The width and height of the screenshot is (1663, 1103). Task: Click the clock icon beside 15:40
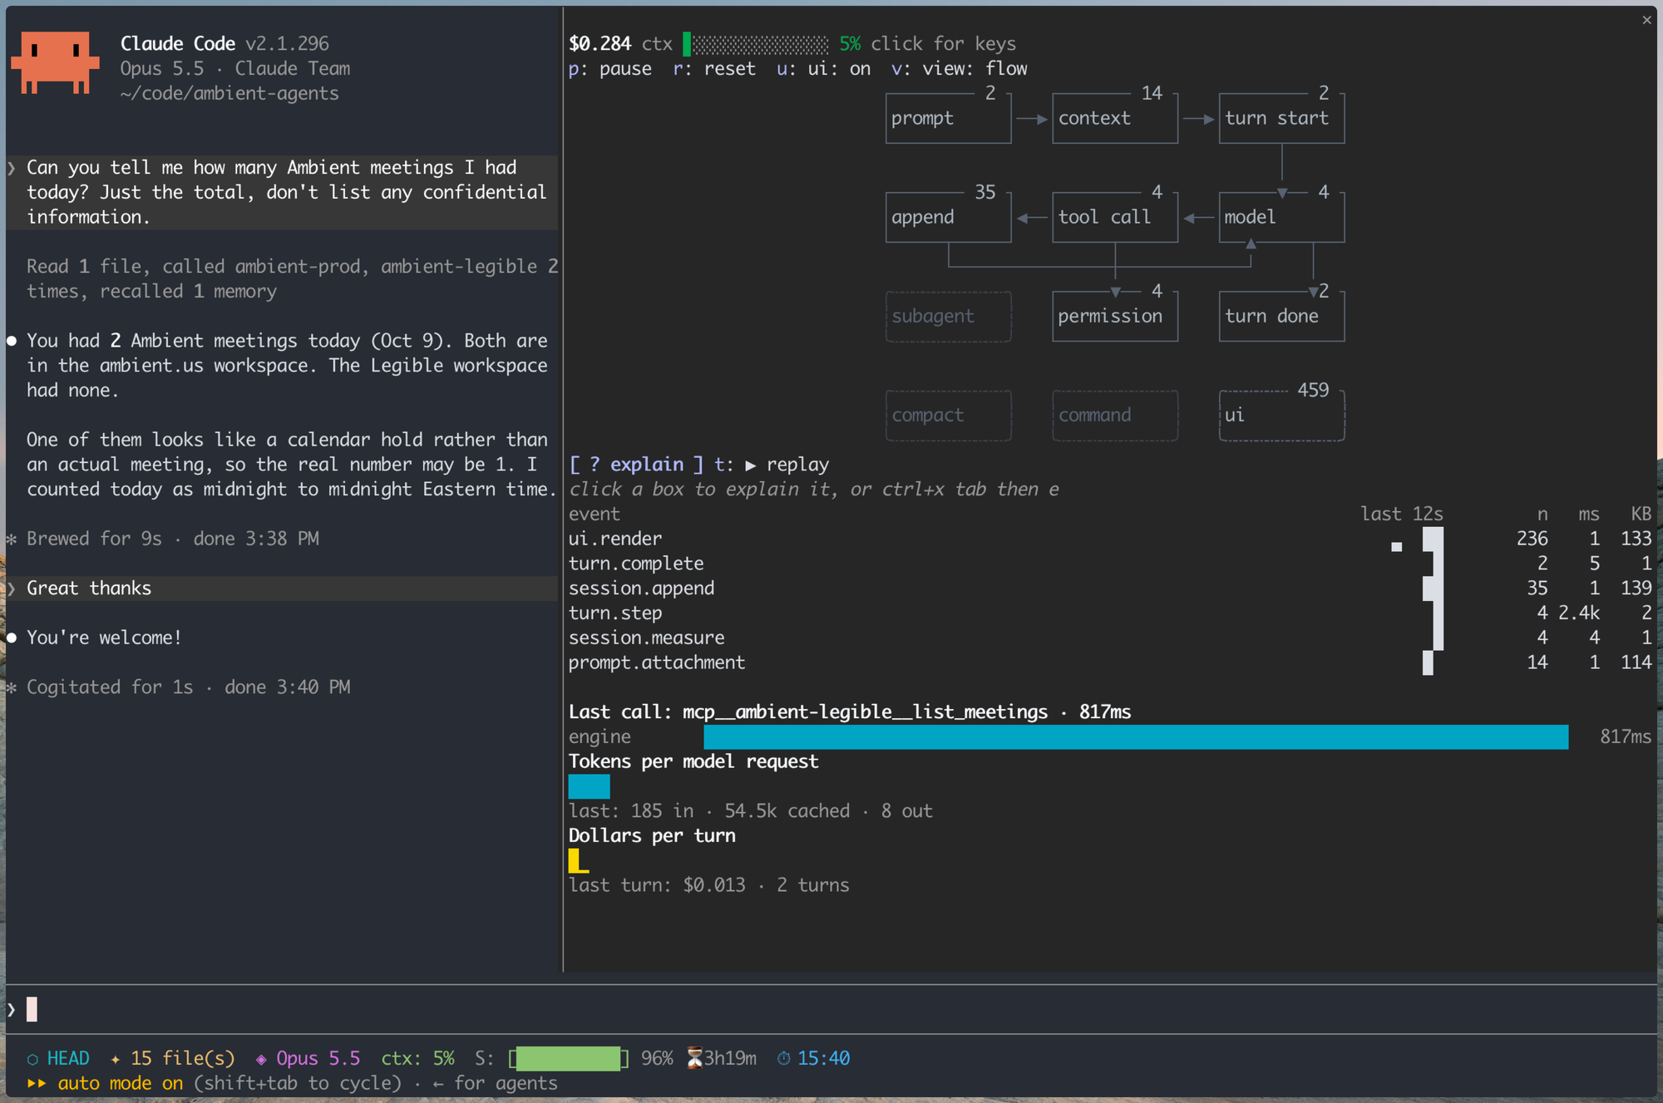[x=783, y=1058]
